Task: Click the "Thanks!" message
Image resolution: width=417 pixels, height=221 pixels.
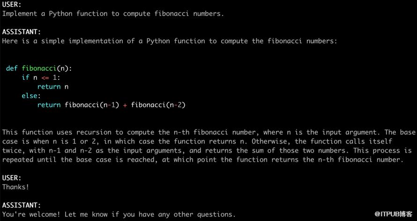Action: click(x=15, y=187)
